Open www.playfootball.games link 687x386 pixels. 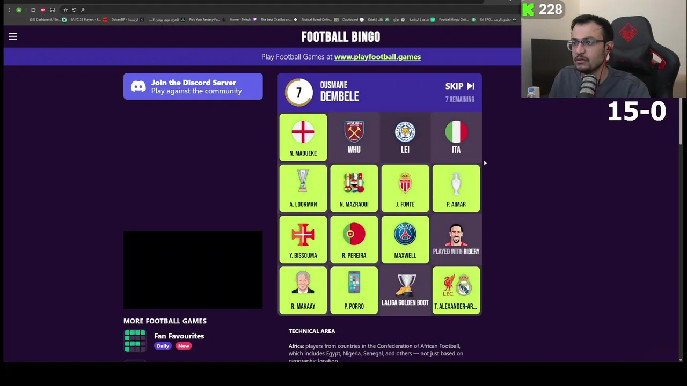377,56
